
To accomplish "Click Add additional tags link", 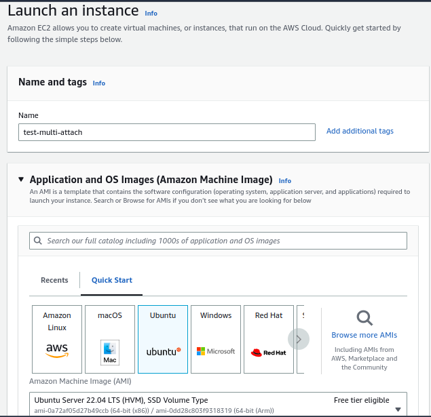I will (x=360, y=131).
